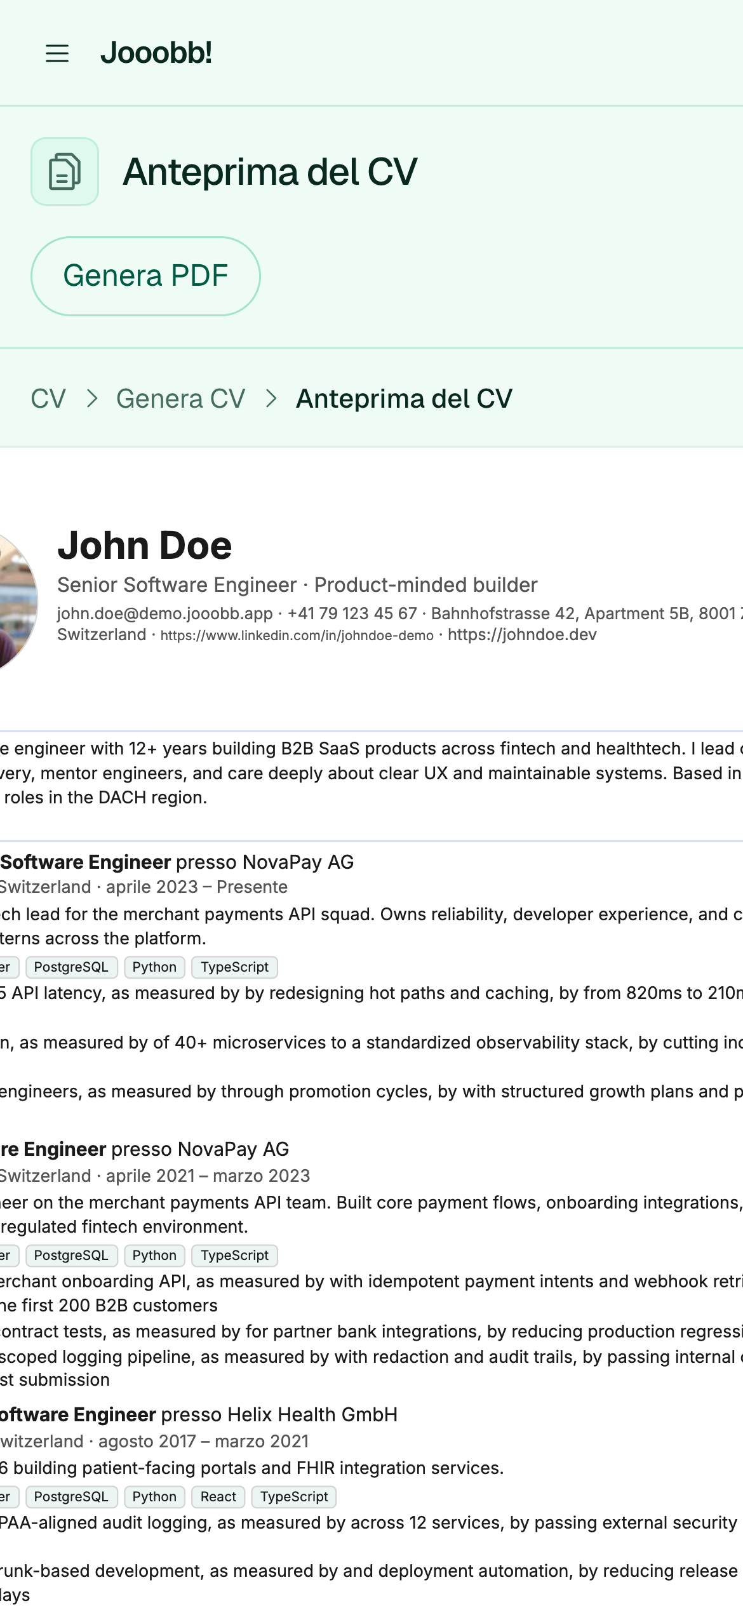Click the CV document icon beside the title
The image size is (743, 1608).
65,171
